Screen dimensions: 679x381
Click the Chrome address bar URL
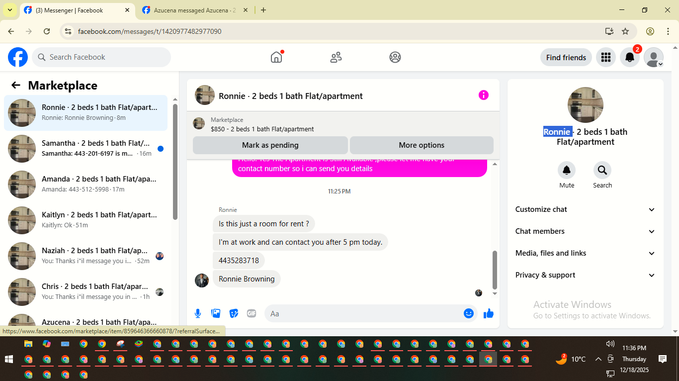pos(150,31)
